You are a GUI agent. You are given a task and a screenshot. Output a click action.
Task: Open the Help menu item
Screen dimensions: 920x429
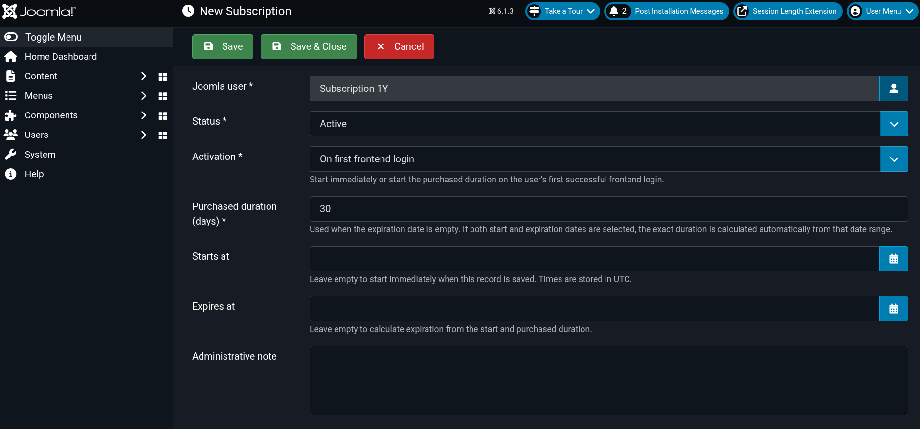(34, 174)
